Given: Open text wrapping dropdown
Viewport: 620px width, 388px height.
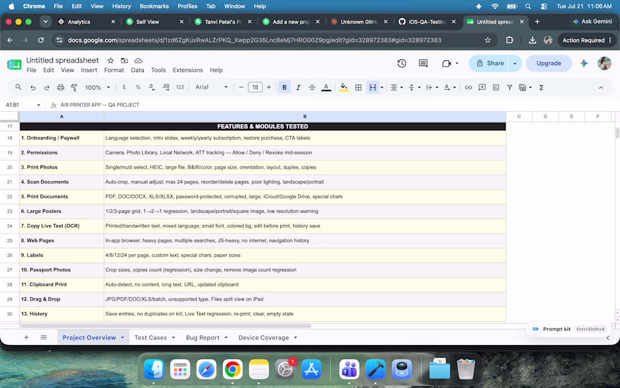Looking at the screenshot, I should (432, 87).
